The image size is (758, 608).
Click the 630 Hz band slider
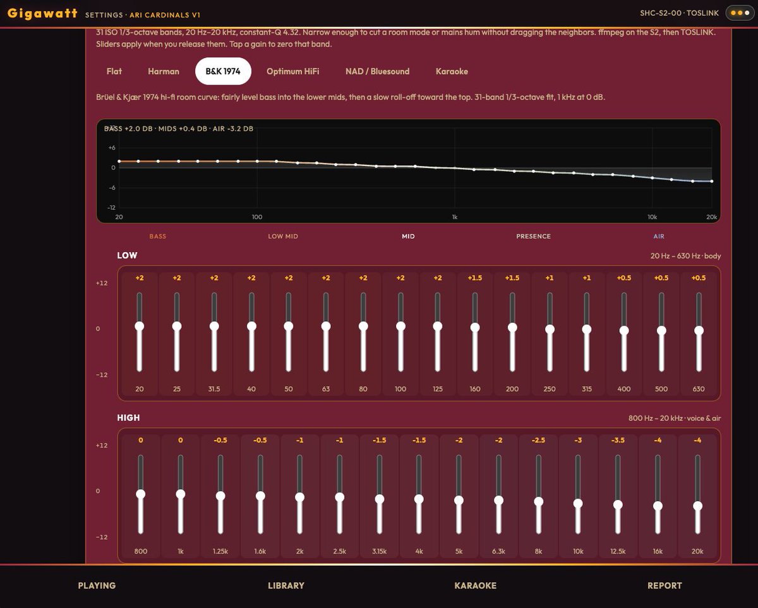(x=699, y=332)
